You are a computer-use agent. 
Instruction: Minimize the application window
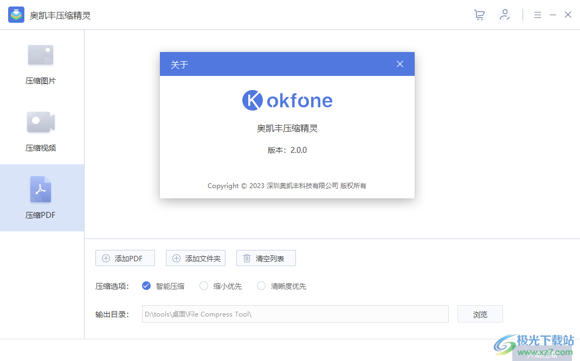(x=553, y=15)
